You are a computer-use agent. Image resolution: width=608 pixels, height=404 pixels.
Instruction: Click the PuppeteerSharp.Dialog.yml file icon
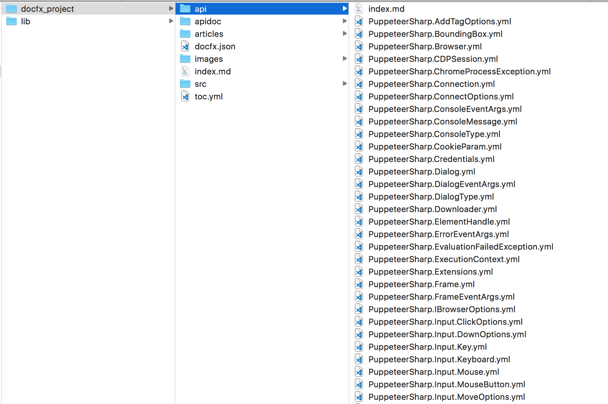point(359,171)
